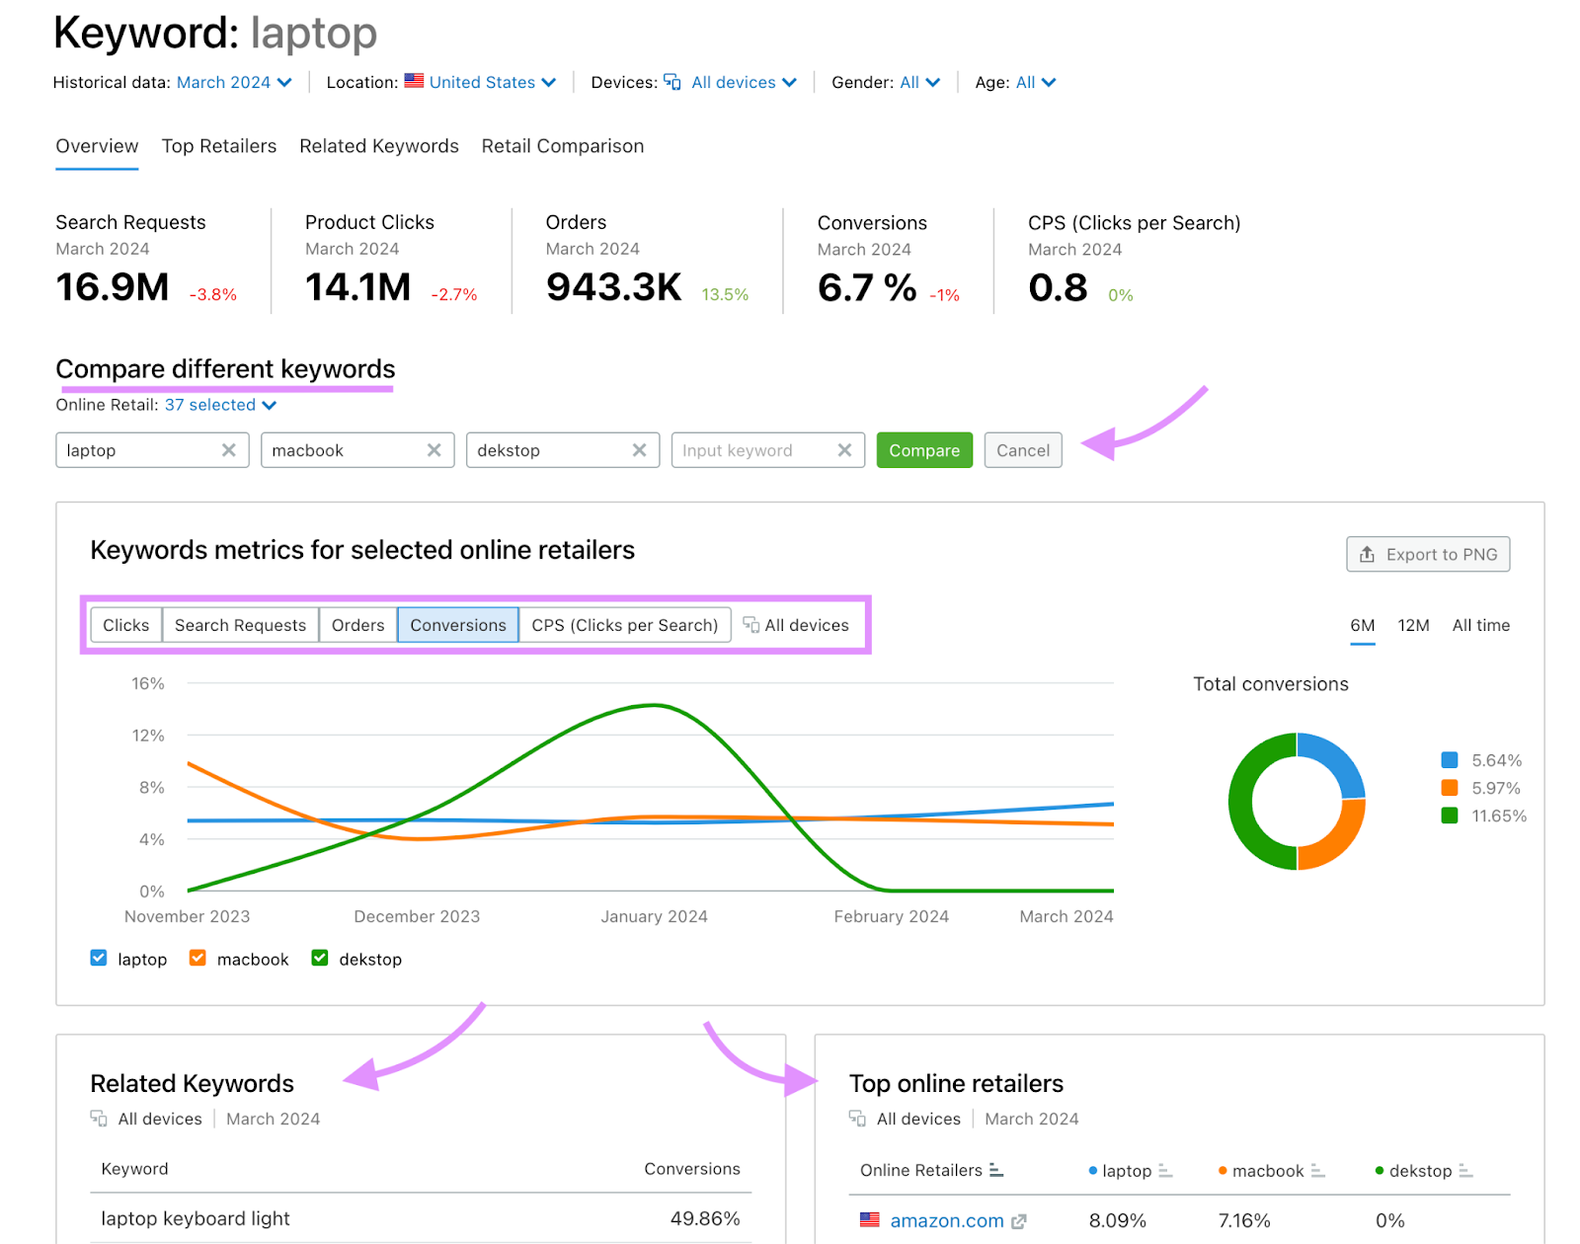
Task: Click 8.09% laptop value for amazon.com
Action: [1118, 1221]
